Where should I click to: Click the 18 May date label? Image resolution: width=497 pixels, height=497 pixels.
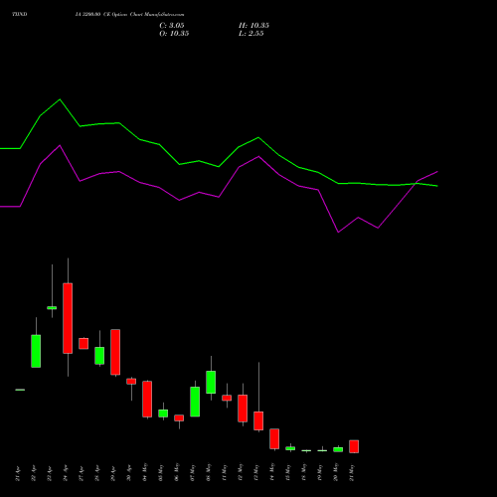(304, 472)
